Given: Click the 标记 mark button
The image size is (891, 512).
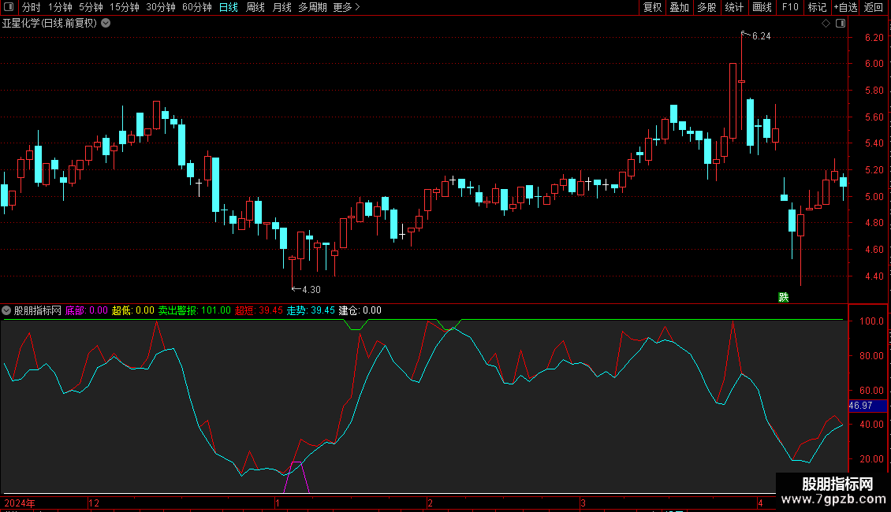Looking at the screenshot, I should point(817,7).
